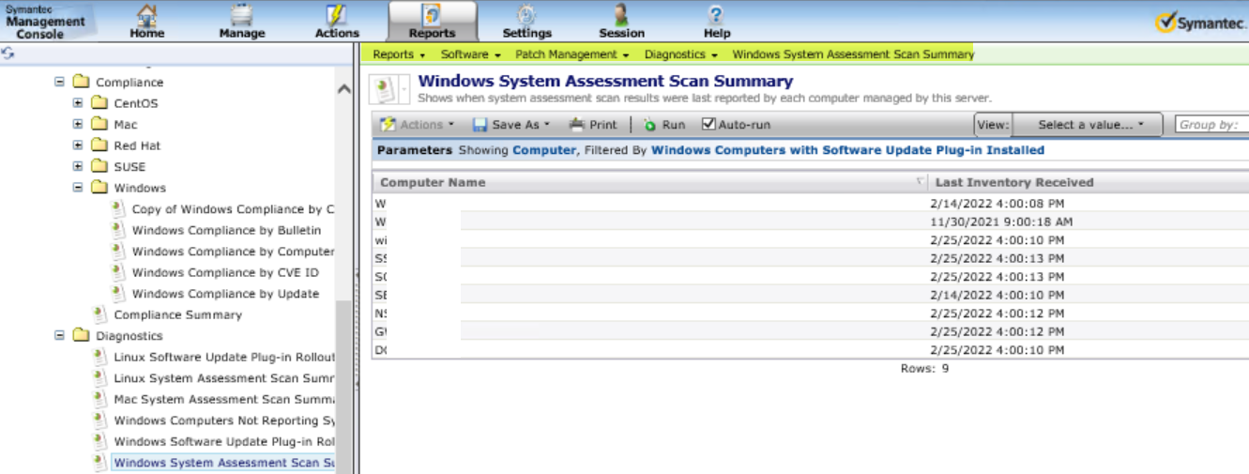Click the Mac folder icon
The width and height of the screenshot is (1249, 474).
coord(99,124)
